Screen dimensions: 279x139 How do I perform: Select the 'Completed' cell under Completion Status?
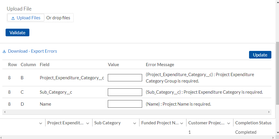click(246, 132)
